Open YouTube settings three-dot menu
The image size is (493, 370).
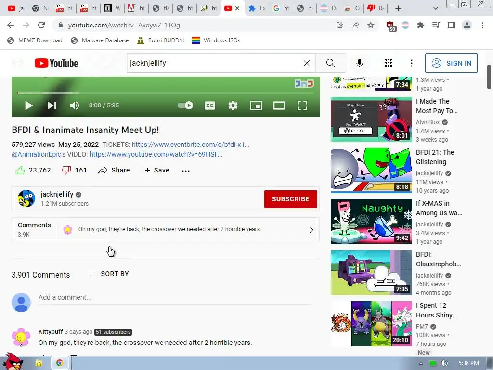[411, 63]
